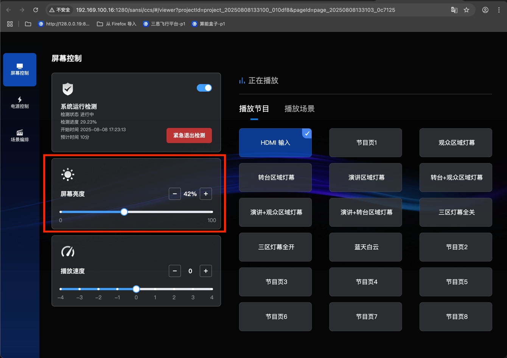The width and height of the screenshot is (507, 358).
Task: Select the 节目页2 program
Action: (x=456, y=247)
